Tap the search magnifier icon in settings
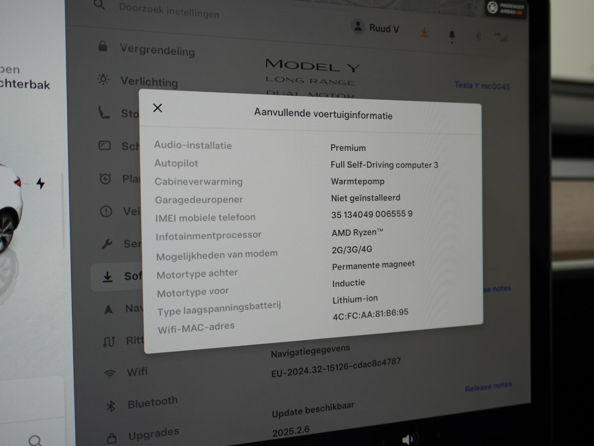The image size is (594, 446). pos(99,5)
